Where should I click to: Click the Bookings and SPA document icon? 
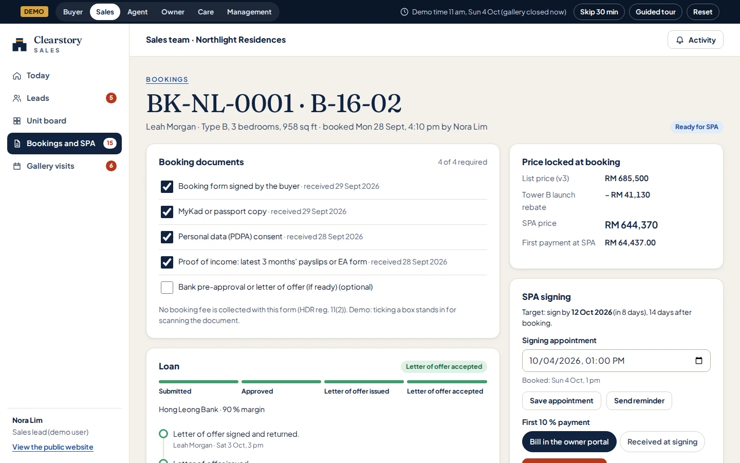click(x=17, y=144)
